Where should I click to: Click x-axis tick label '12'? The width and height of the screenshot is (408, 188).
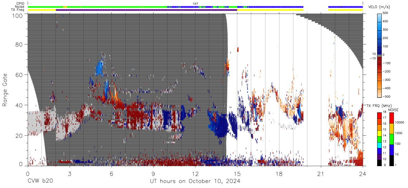195,173
